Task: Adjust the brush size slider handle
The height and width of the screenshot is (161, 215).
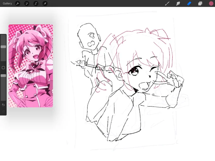Action: (3, 47)
